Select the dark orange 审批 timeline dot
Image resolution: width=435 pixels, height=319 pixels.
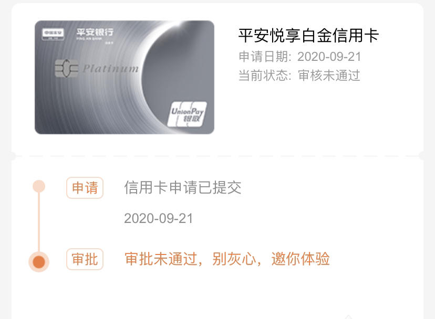pos(39,262)
